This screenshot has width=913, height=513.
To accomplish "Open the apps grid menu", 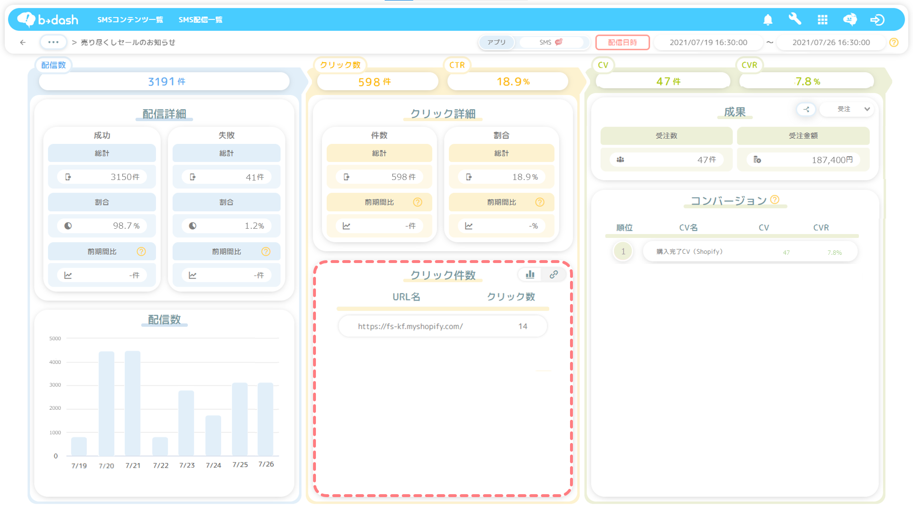I will click(822, 20).
